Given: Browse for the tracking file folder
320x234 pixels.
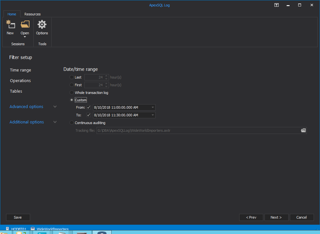Looking at the screenshot, I should (x=303, y=130).
